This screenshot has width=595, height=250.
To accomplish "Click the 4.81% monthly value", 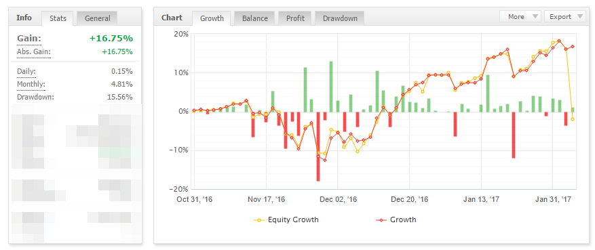I will (x=122, y=84).
